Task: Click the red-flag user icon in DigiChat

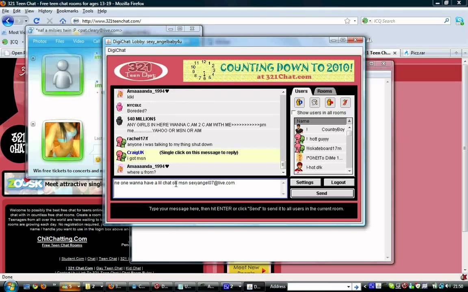Action: [x=330, y=103]
